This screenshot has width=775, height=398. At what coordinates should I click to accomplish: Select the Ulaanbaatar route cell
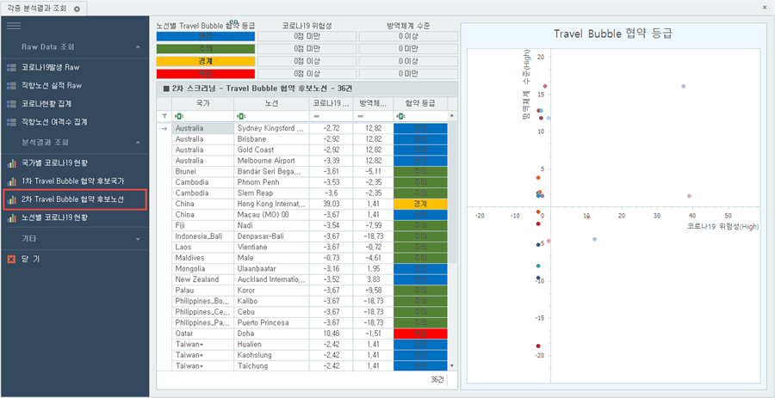[x=271, y=269]
